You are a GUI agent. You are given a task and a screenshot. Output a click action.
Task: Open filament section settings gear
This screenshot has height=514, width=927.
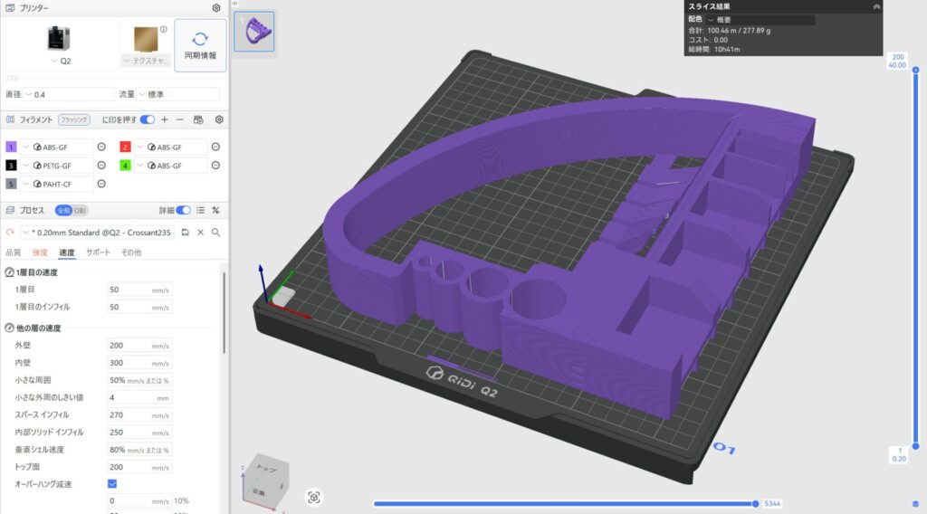pos(218,119)
